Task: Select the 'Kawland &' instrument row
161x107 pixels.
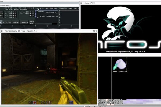Action: pos(48,13)
